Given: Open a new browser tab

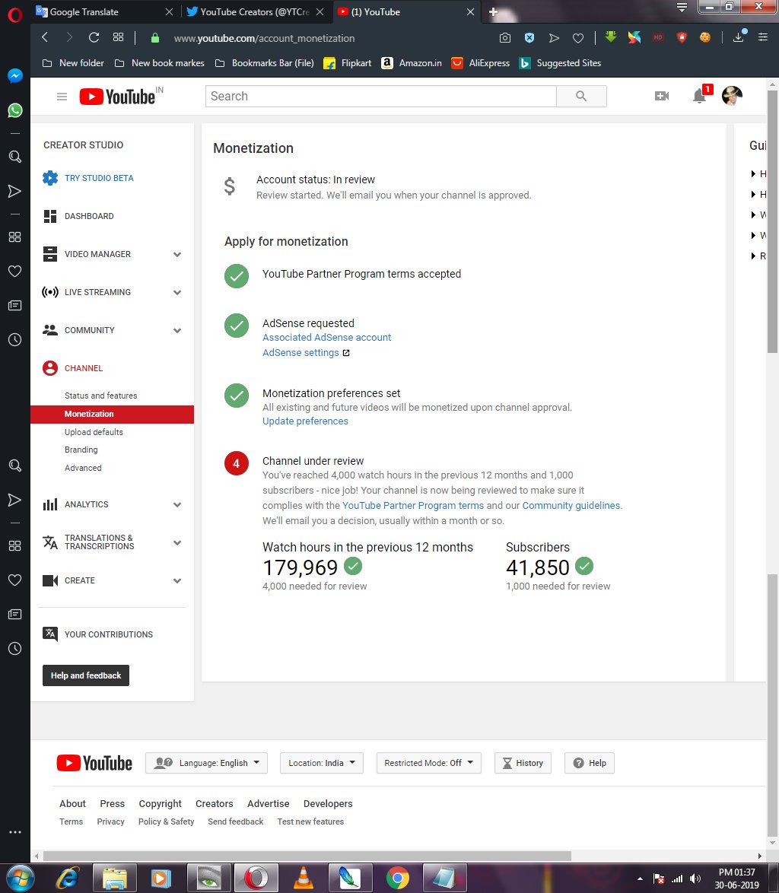Looking at the screenshot, I should pyautogui.click(x=493, y=12).
